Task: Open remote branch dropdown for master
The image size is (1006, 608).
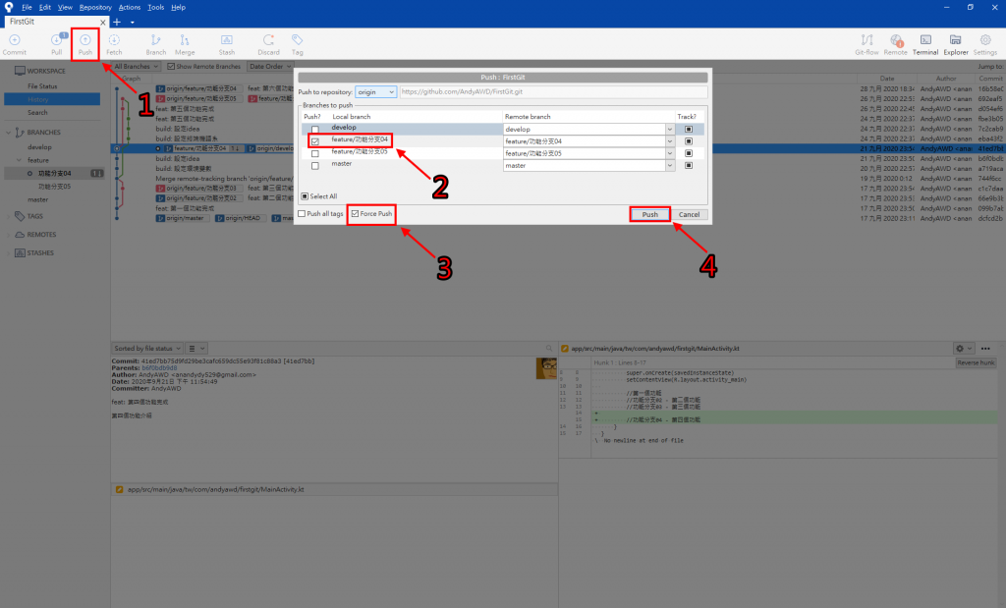Action: 670,165
